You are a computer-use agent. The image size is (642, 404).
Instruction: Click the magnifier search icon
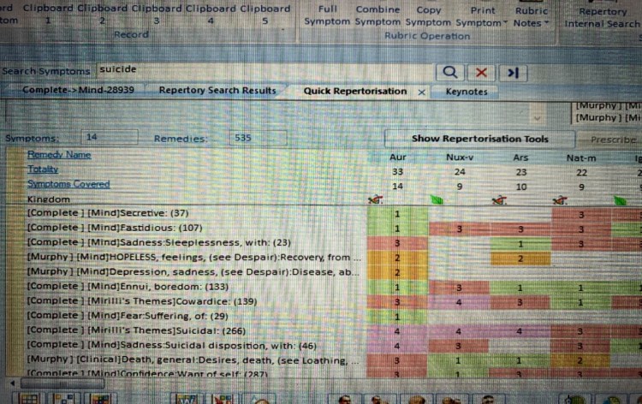(x=451, y=72)
